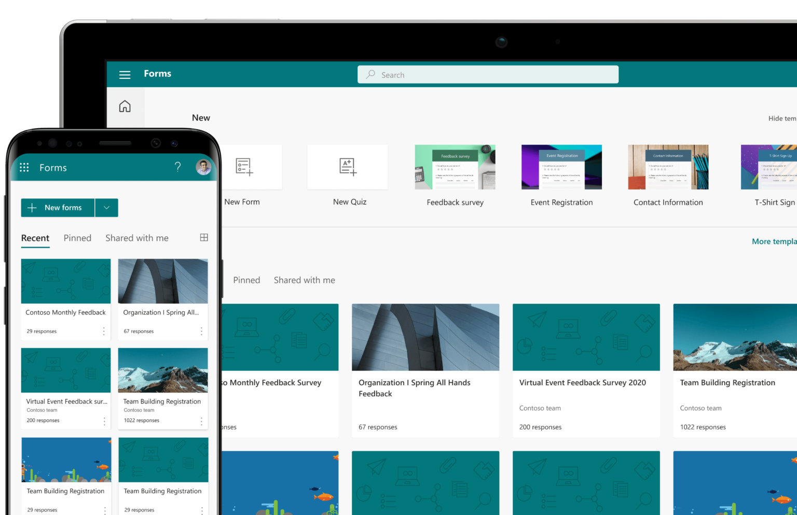
Task: Select the Recent tab
Action: pyautogui.click(x=35, y=238)
